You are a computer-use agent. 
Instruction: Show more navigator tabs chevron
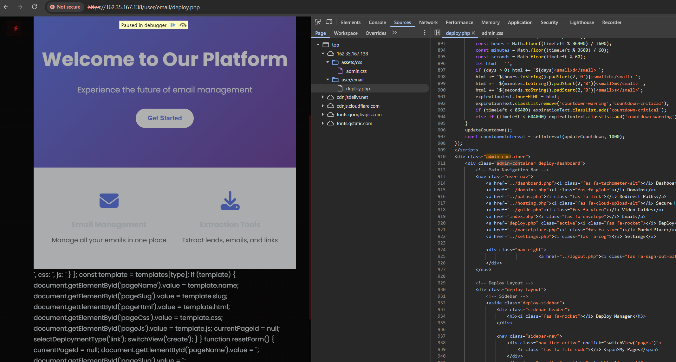pos(394,33)
